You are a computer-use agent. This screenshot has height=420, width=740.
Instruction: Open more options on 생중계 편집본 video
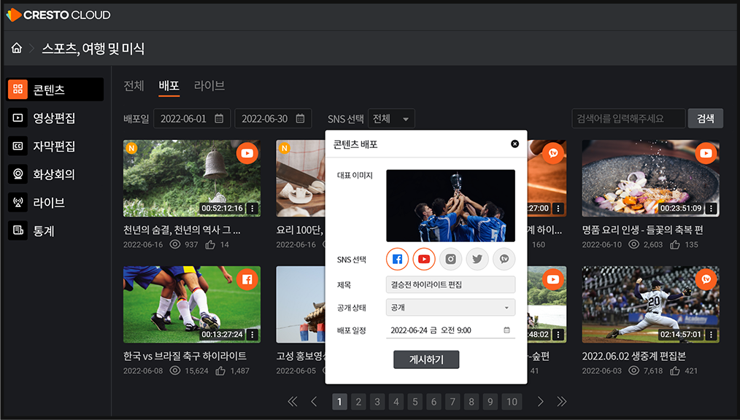coord(712,335)
